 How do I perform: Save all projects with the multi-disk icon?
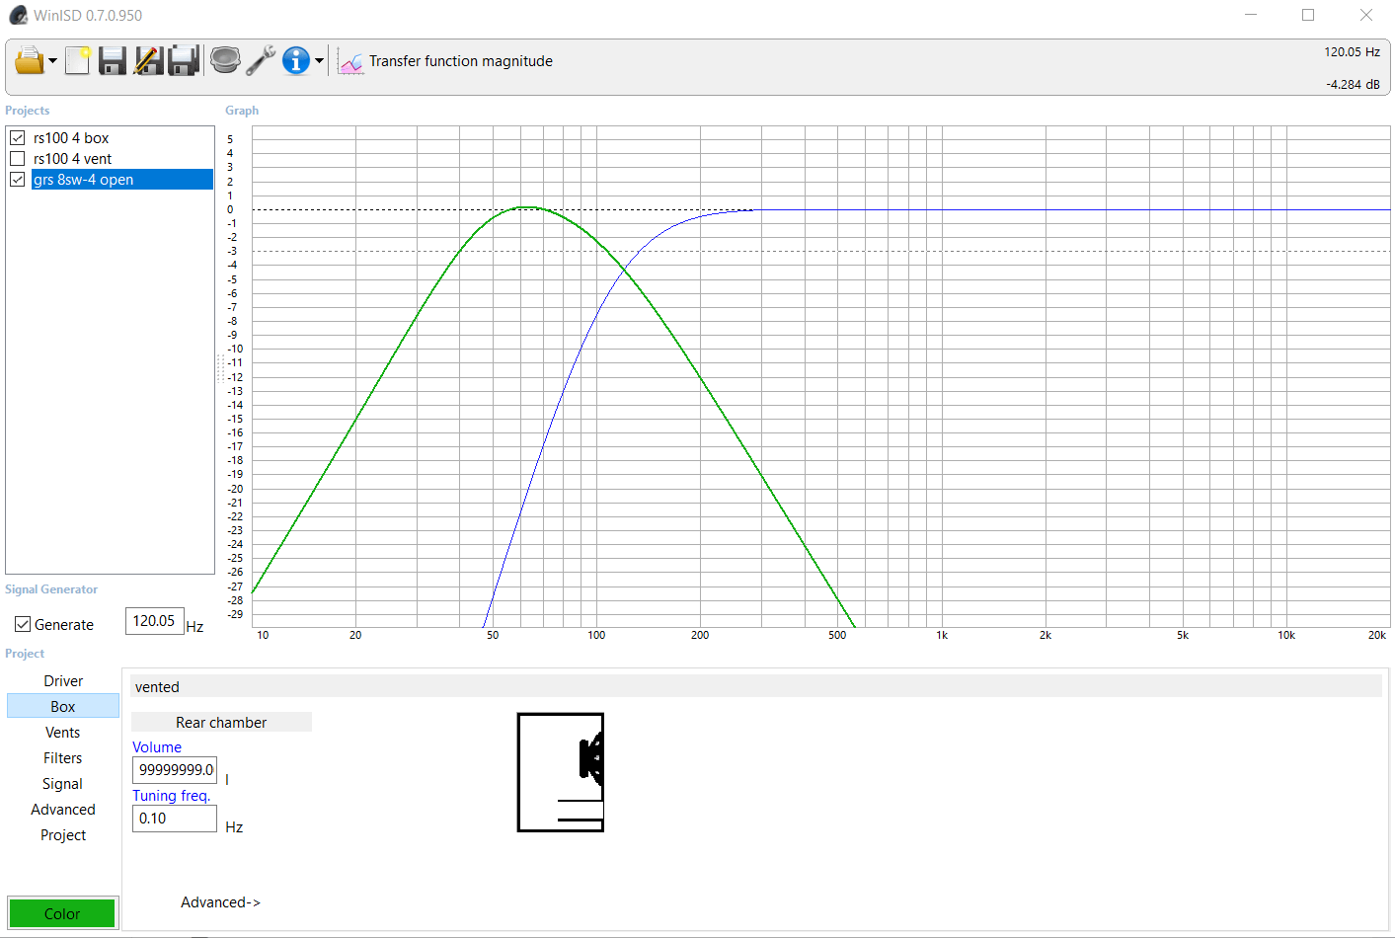[x=184, y=61]
